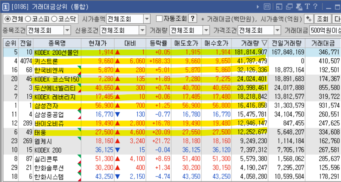Select the 바이오비쥬 stock name

tap(49, 124)
